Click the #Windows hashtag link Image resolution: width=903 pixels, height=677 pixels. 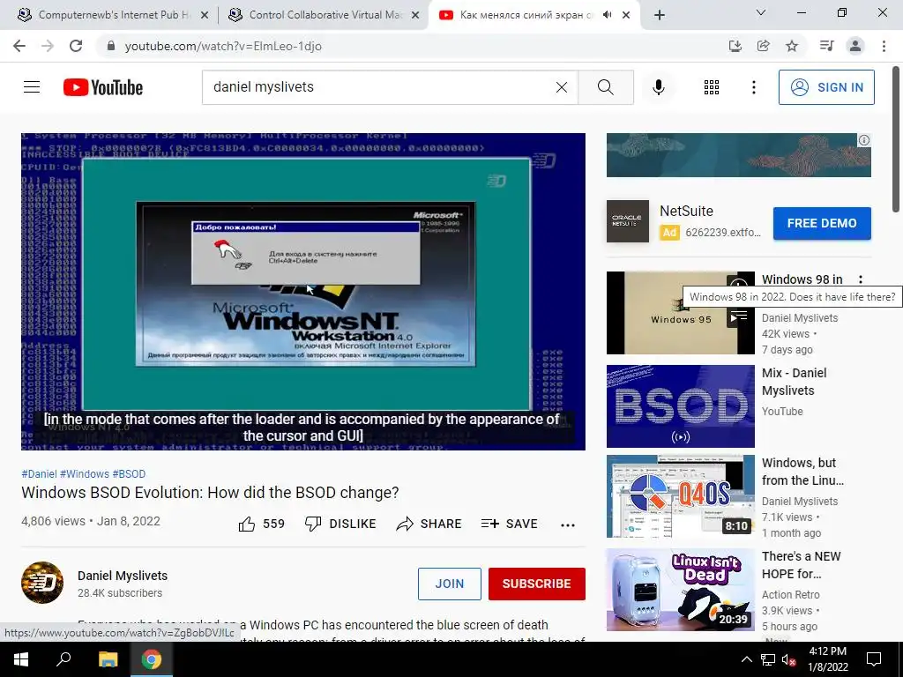coord(85,473)
